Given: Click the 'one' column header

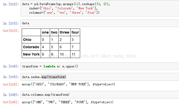Looking at the screenshot, I should (45, 32).
